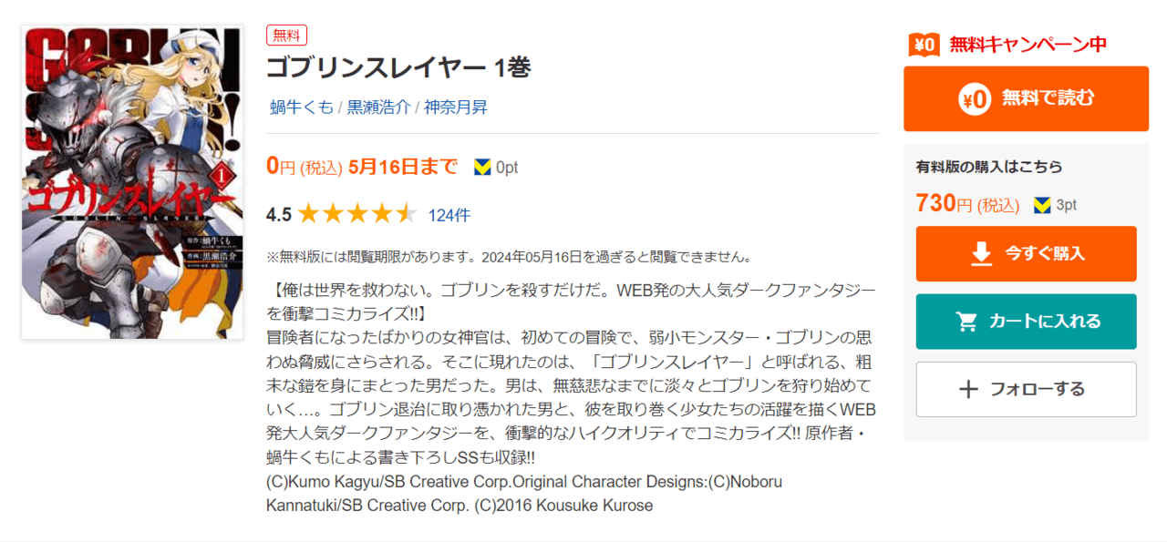Click the 有料版の購入はこちら heading

tap(988, 167)
